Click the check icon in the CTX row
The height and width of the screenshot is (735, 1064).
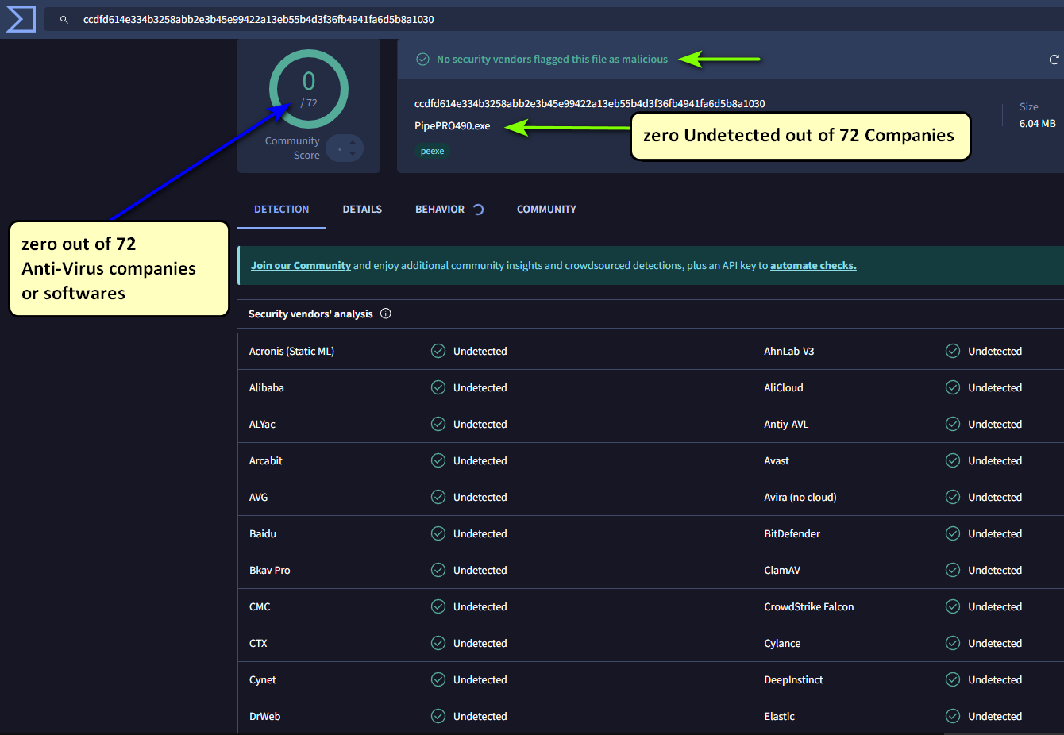point(438,643)
